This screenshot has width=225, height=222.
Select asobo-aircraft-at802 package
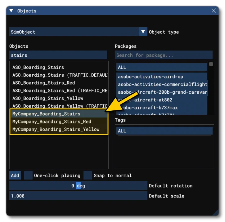pos(162,100)
